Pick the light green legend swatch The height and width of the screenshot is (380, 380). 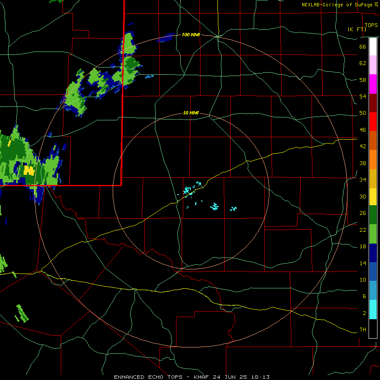coord(373,234)
